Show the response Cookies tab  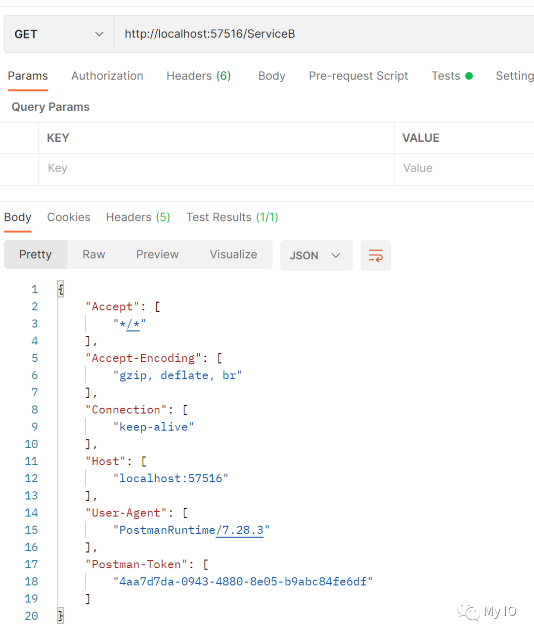tap(69, 217)
